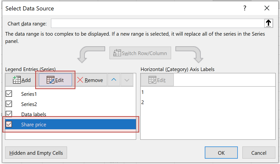Viewport: 280px width, 164px height.
Task: Open the dialog help question mark
Action: (245, 8)
